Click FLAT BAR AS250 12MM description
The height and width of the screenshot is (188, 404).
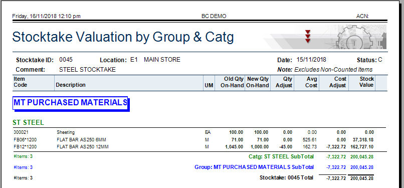click(x=82, y=147)
